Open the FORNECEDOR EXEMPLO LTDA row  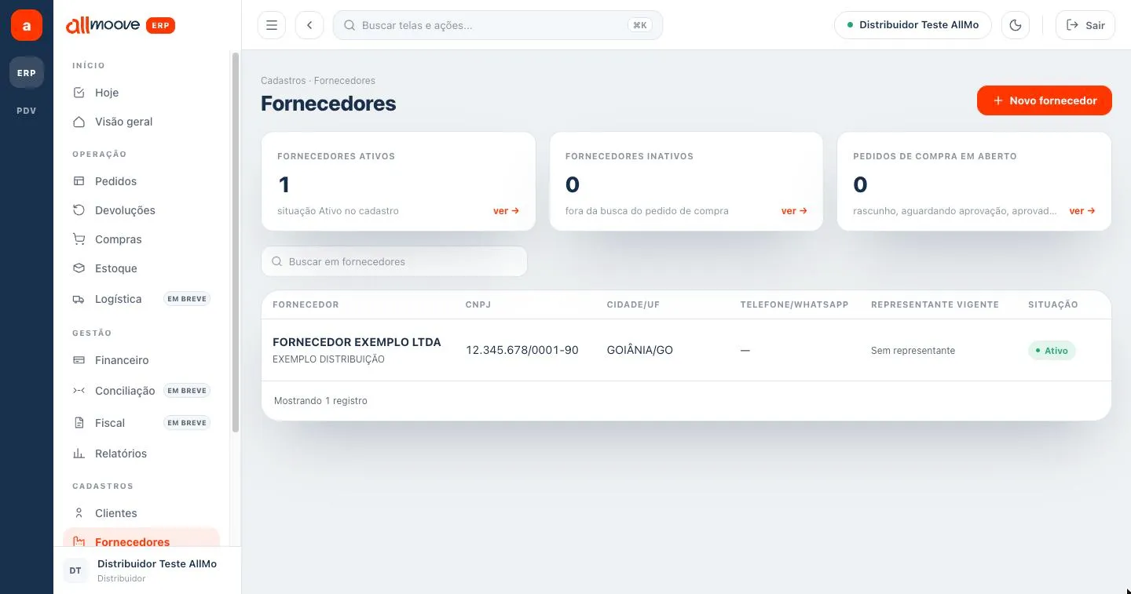686,350
